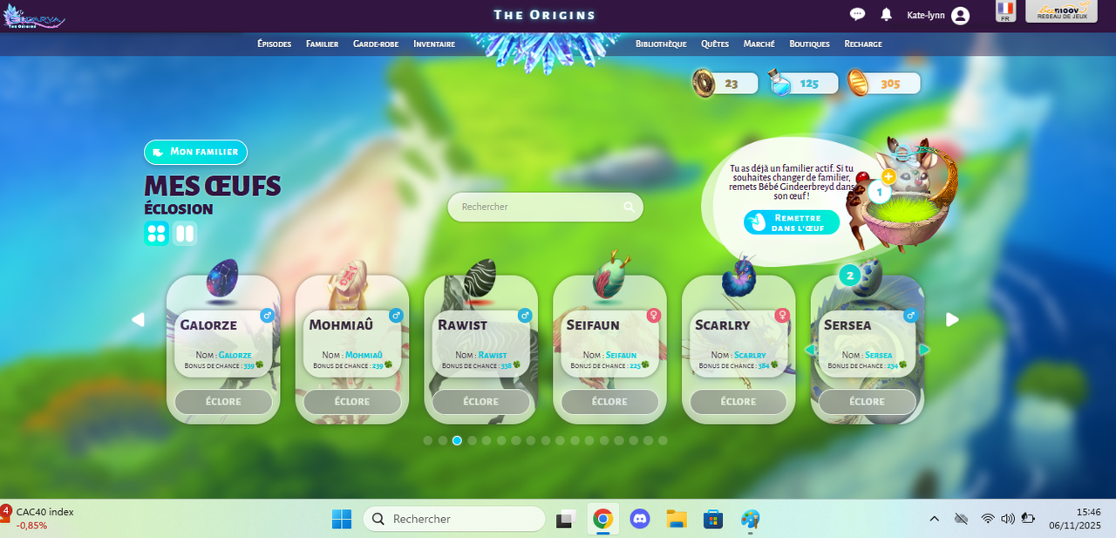Click the male symbol on the Rawist card
This screenshot has height=538, width=1116.
[525, 315]
